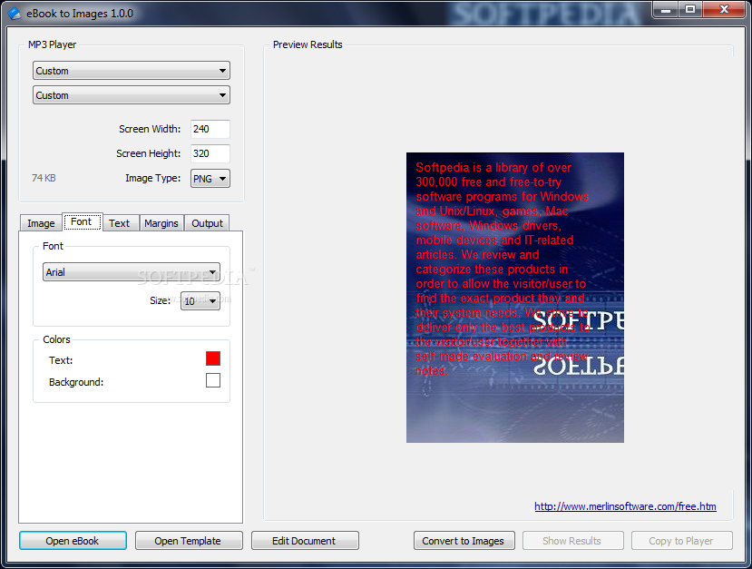Screen dimensions: 752x569
Task: Click the Show Results button
Action: 573,541
